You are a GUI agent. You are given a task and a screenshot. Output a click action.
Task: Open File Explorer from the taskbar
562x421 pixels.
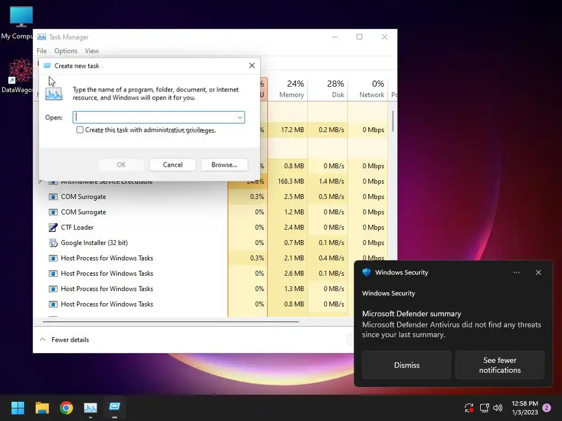coord(42,408)
